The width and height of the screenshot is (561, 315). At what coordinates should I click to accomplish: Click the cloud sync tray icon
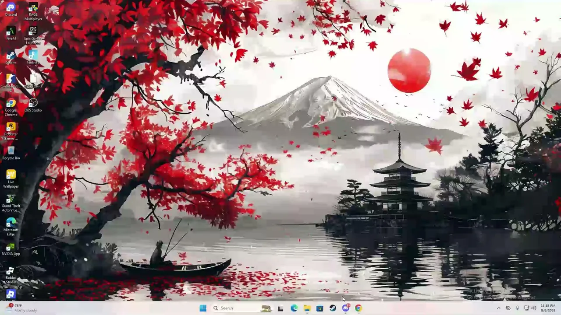[508, 308]
